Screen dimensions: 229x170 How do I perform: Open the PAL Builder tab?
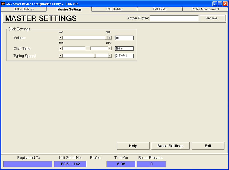[114, 9]
